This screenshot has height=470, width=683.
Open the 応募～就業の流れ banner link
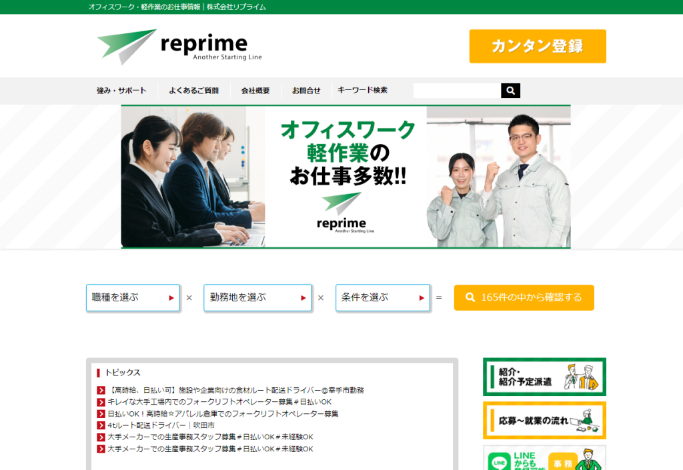544,419
